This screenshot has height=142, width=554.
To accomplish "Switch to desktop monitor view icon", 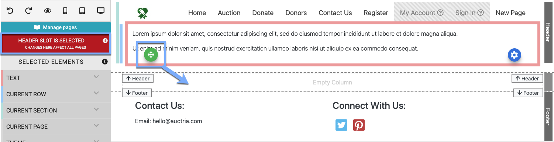I will click(x=101, y=11).
